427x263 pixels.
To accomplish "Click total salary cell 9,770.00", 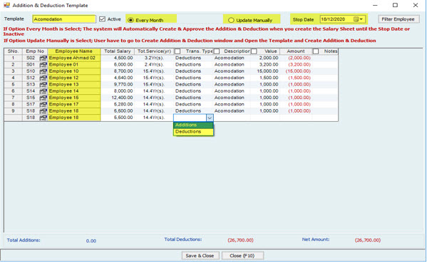I will click(x=118, y=84).
